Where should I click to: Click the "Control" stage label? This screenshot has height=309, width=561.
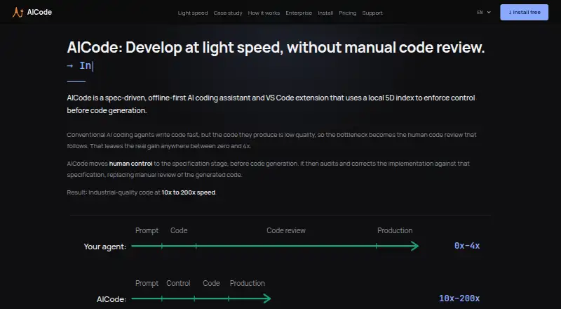(x=178, y=283)
